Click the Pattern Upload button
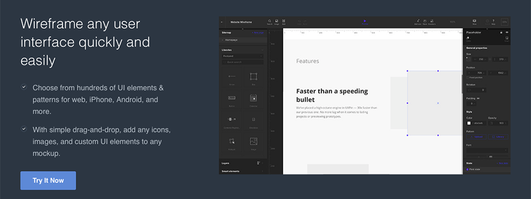This screenshot has width=531, height=199. click(476, 137)
